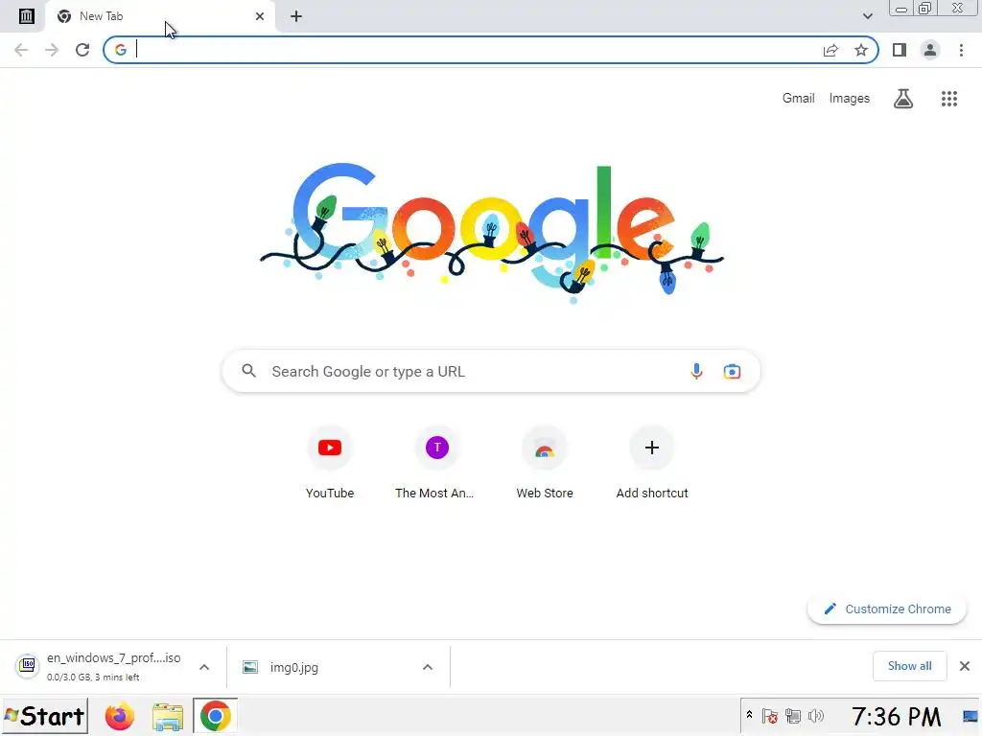Screen dimensions: 982x736
Task: Click the Show desktop icon beside clock
Action: [x=970, y=716]
